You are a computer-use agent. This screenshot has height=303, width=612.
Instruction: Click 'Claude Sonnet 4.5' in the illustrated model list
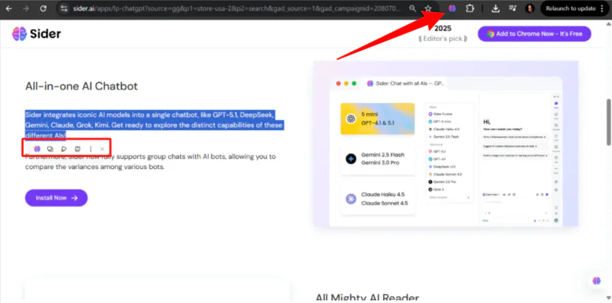click(445, 174)
